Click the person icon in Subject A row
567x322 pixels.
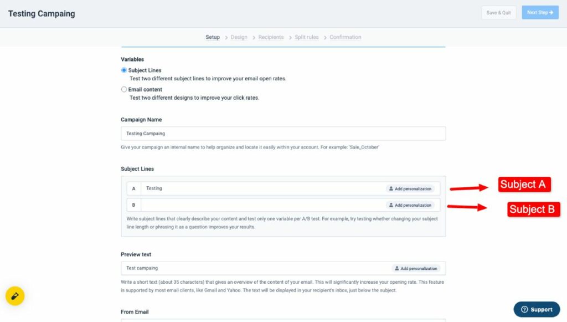[x=391, y=189]
